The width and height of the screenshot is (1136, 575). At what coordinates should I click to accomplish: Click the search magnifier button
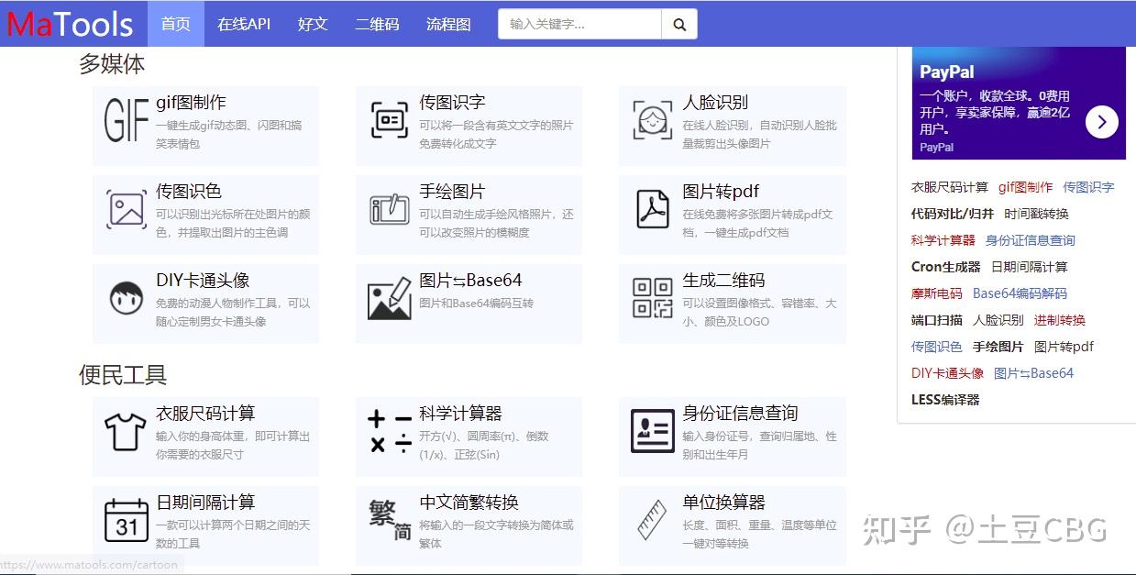point(679,24)
